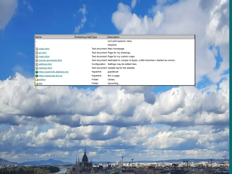Image resolution: width=232 pixels, height=174 pixels.
Task: Click the 'guestbook' description text
Action: click(113, 72)
